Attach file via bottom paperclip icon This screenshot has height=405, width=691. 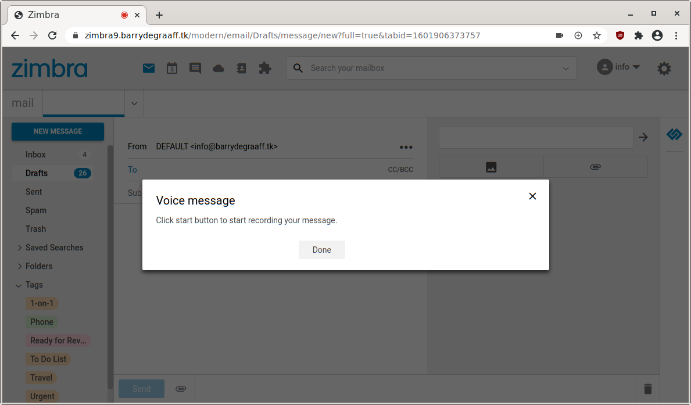[x=181, y=389]
